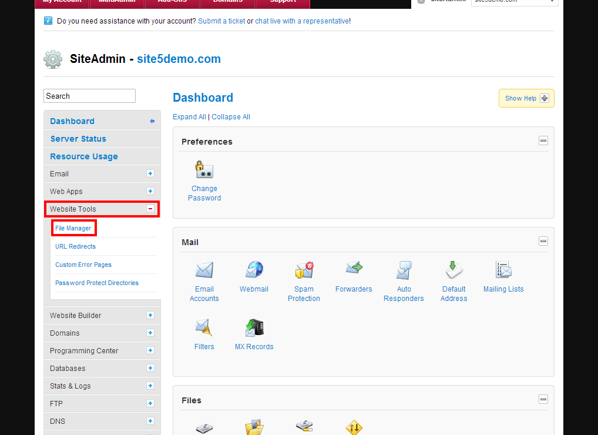This screenshot has width=598, height=435.
Task: Open the Spam Protection icon
Action: click(x=304, y=270)
